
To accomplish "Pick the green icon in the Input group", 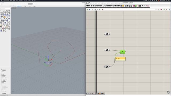I will [136, 6].
